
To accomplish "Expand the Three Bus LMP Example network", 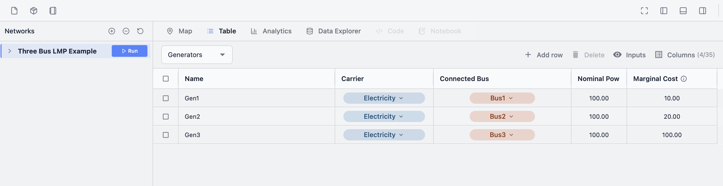I will click(10, 51).
